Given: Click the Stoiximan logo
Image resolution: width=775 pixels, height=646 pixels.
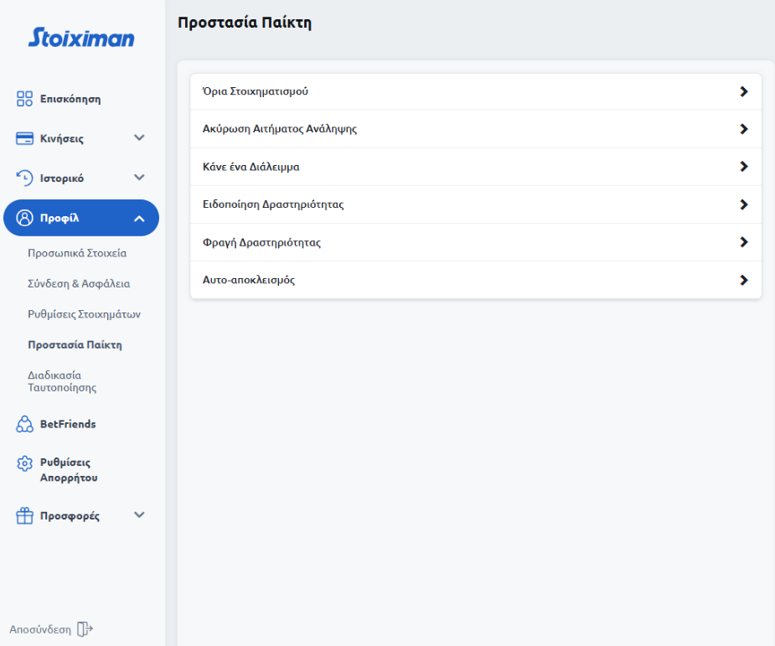Looking at the screenshot, I should click(81, 38).
